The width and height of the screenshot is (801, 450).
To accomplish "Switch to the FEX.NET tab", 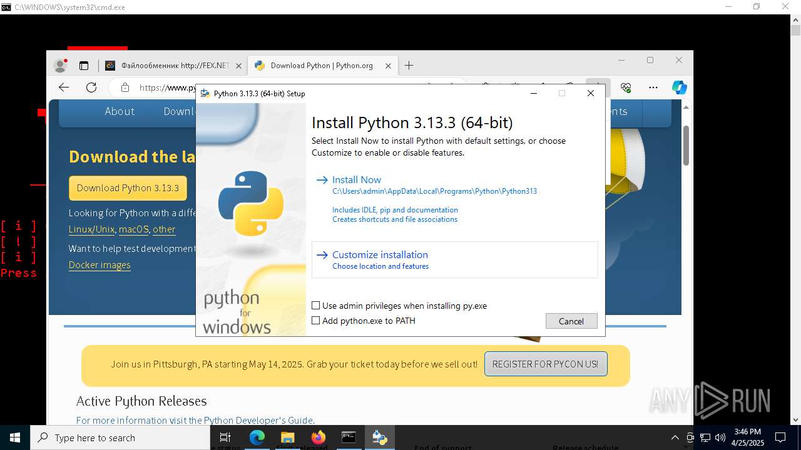I will (173, 65).
